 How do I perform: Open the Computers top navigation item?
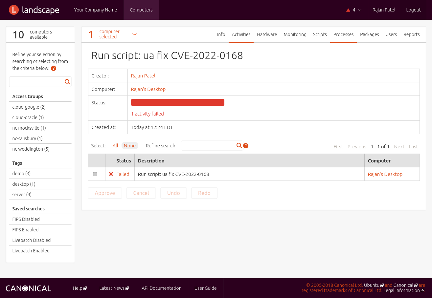[141, 10]
